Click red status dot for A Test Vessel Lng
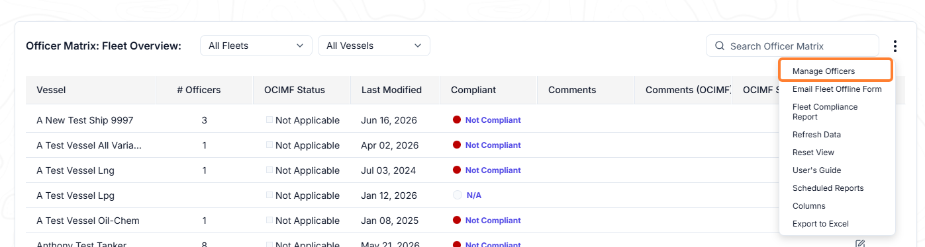The width and height of the screenshot is (925, 247). pos(456,170)
